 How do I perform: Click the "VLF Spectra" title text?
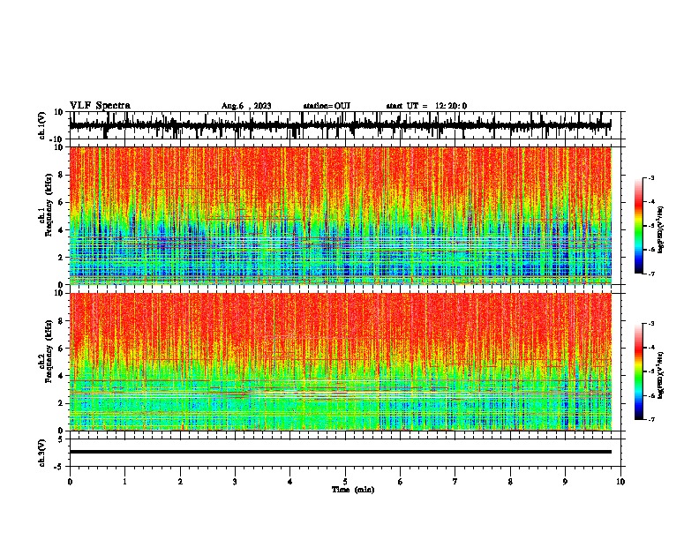[100, 106]
